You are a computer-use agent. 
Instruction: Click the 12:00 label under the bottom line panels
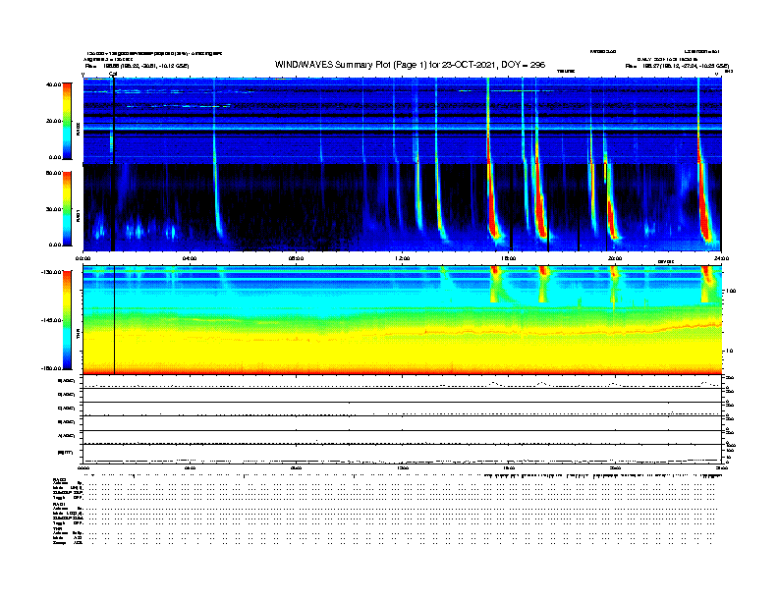coord(403,468)
